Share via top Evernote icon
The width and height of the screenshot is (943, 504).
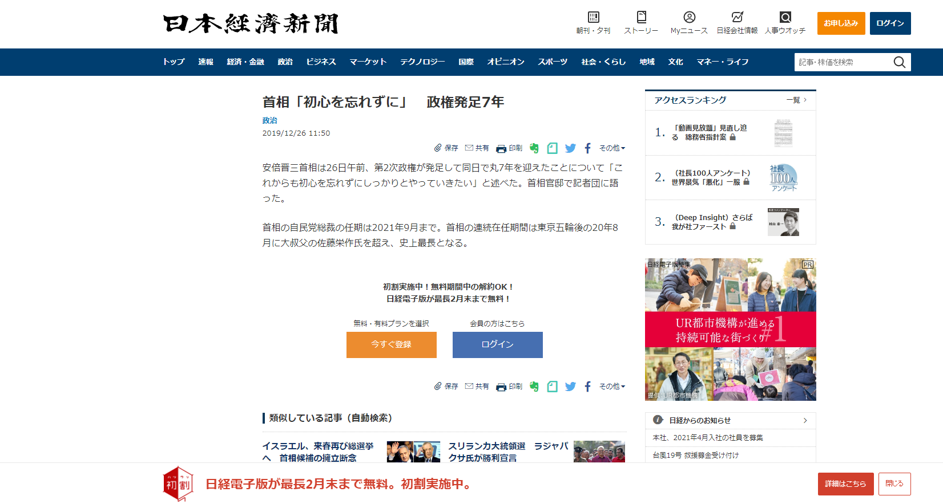tap(534, 148)
